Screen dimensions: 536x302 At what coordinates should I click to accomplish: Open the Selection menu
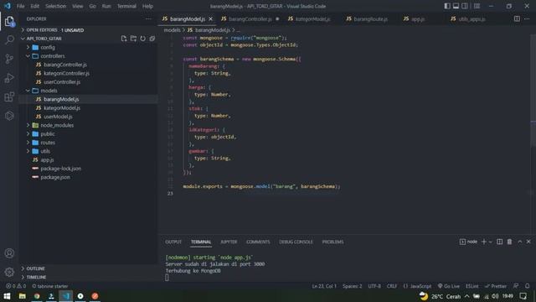click(x=55, y=6)
